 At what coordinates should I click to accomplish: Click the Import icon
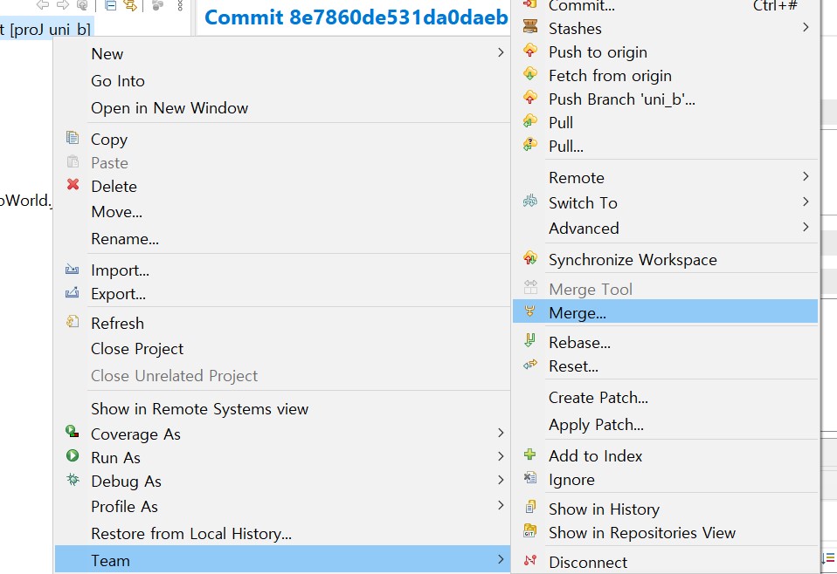(x=72, y=270)
